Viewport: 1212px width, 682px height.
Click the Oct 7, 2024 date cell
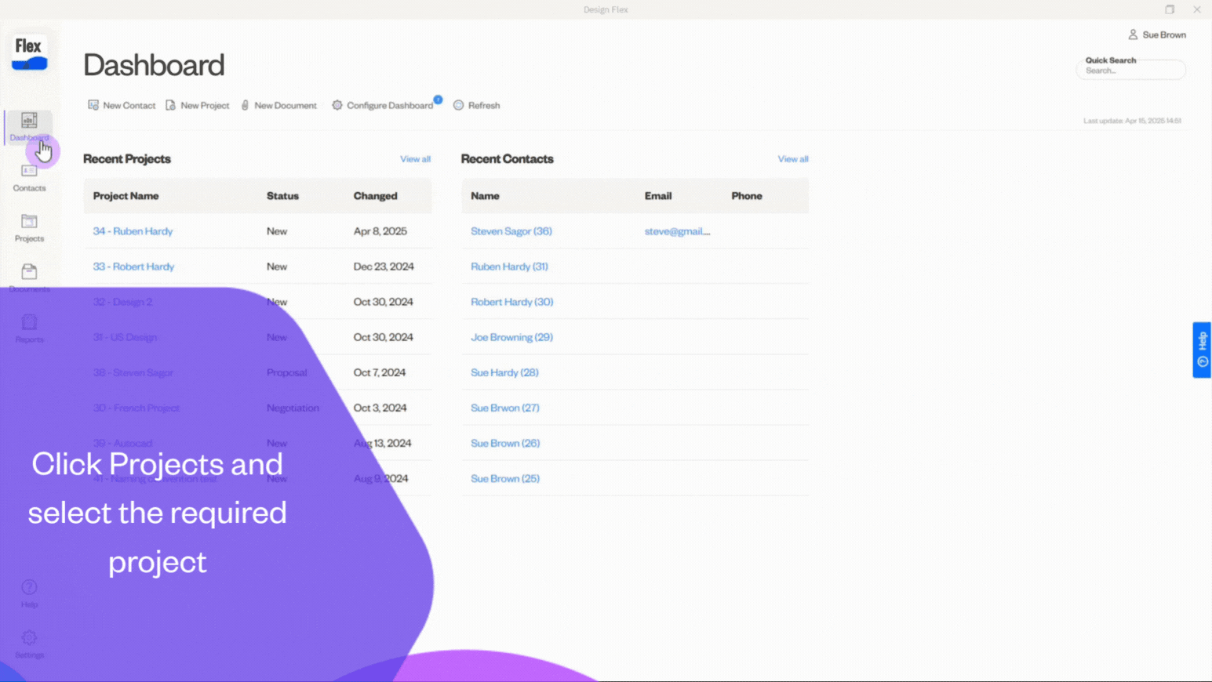[x=379, y=372]
